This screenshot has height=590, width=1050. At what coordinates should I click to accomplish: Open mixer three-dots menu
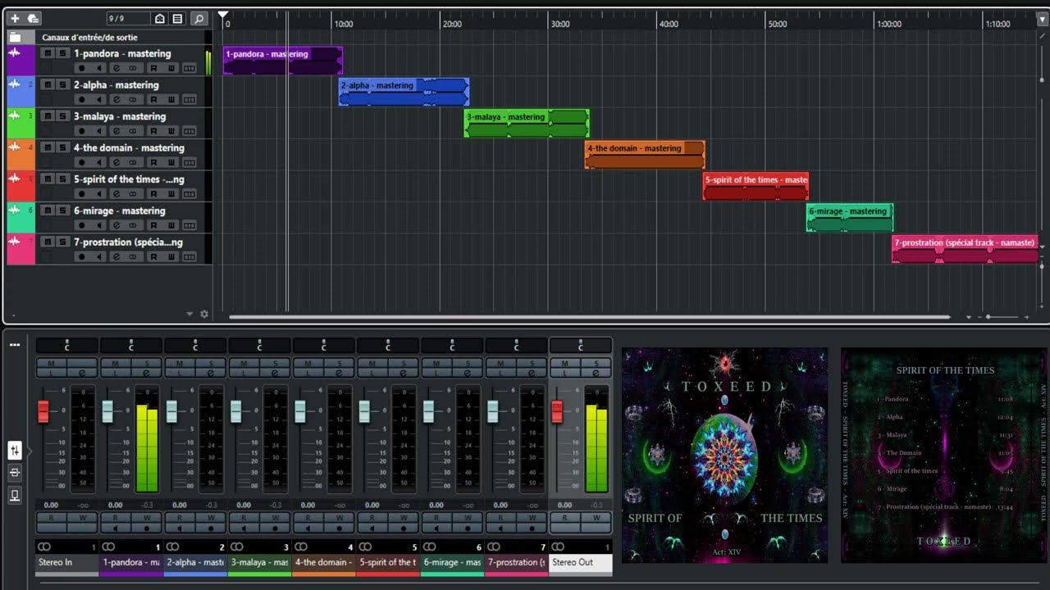(15, 345)
